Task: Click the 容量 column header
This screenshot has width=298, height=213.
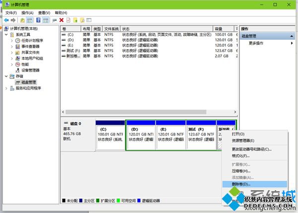Action: (223, 29)
